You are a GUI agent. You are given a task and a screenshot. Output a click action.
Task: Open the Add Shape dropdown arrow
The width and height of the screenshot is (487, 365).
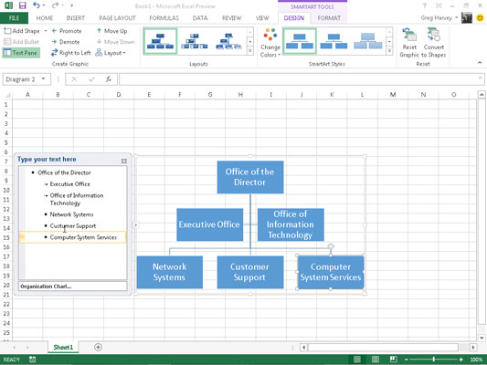(46, 31)
